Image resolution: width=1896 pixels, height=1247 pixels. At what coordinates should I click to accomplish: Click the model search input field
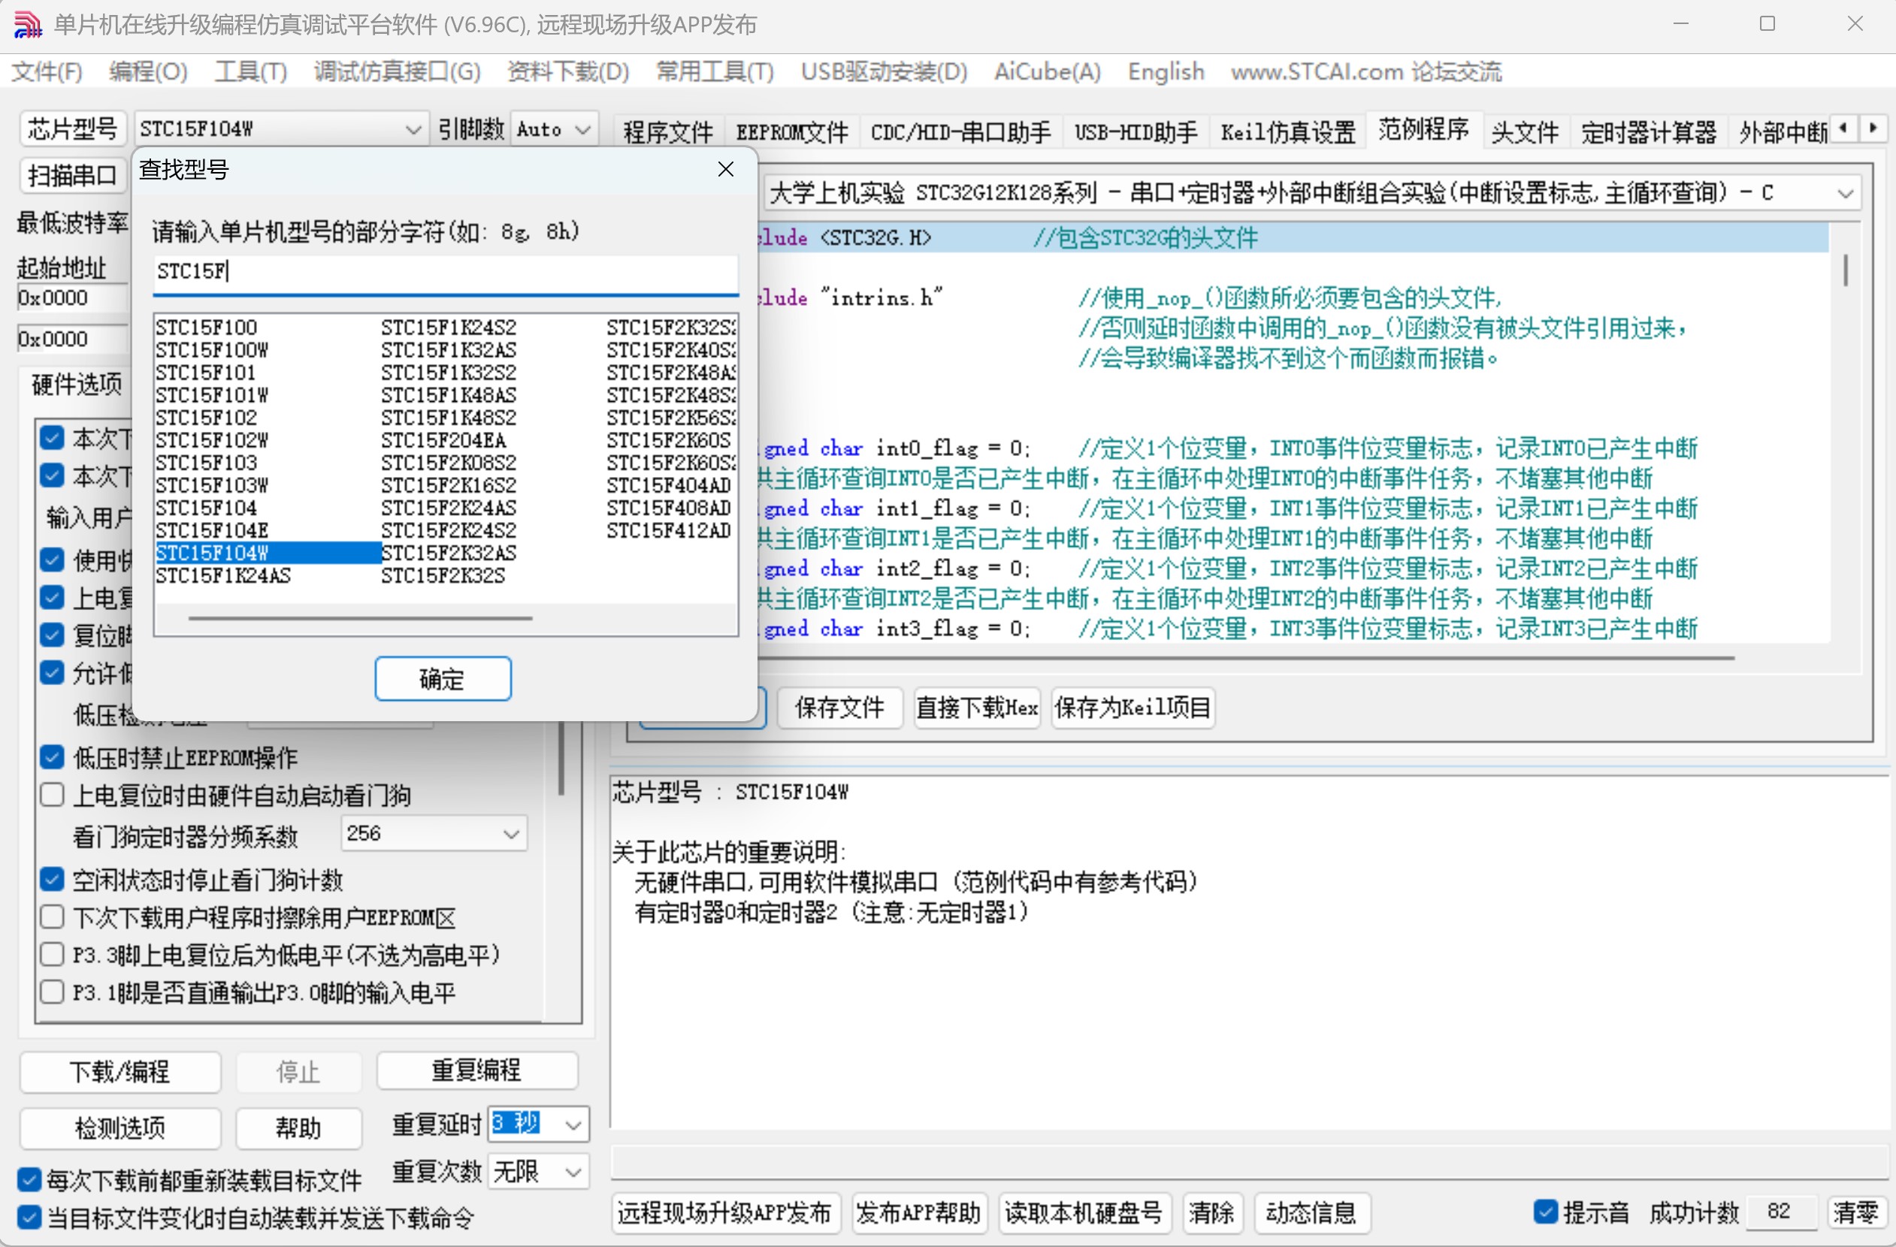coord(445,273)
